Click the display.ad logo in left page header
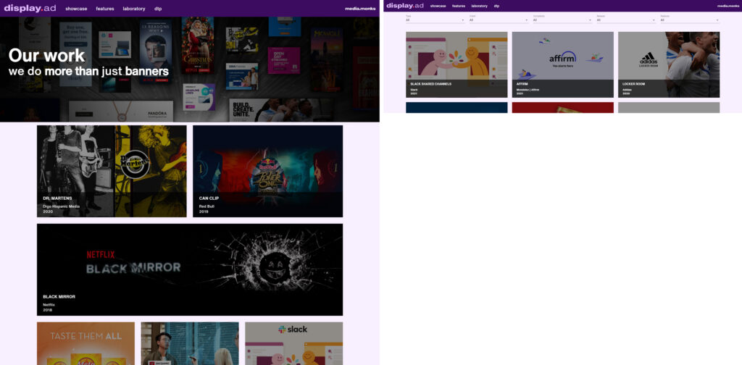This screenshot has width=742, height=365. pos(30,9)
